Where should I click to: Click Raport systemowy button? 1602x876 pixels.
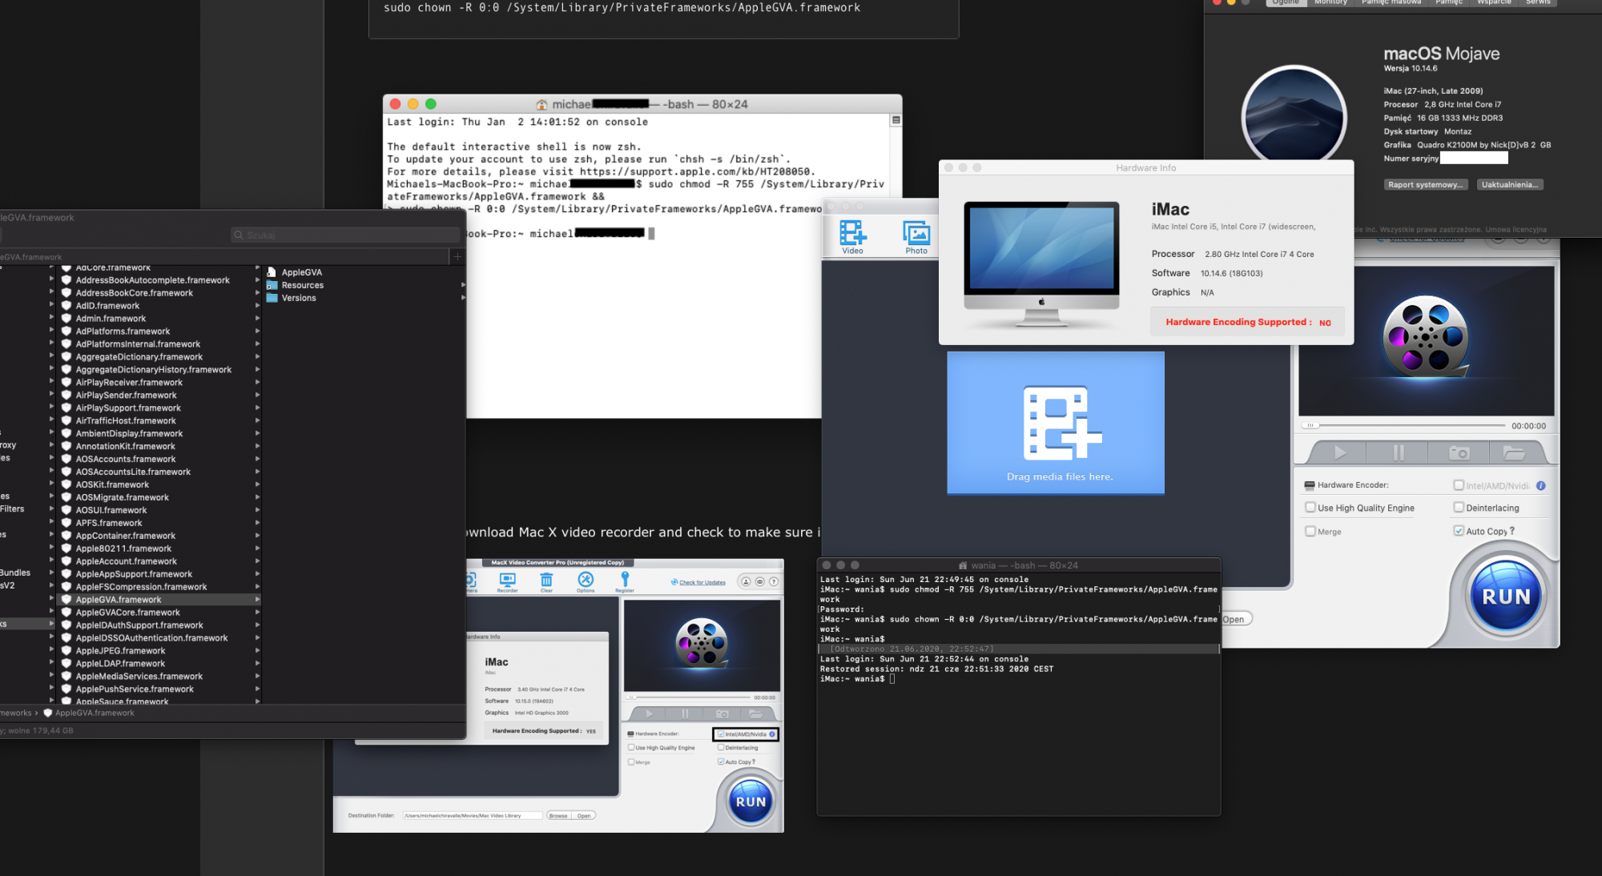(1425, 185)
